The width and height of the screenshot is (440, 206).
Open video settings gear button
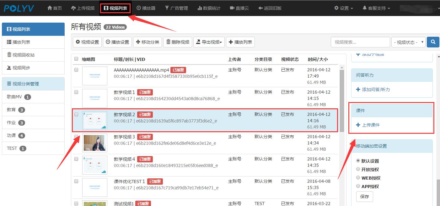pyautogui.click(x=87, y=42)
